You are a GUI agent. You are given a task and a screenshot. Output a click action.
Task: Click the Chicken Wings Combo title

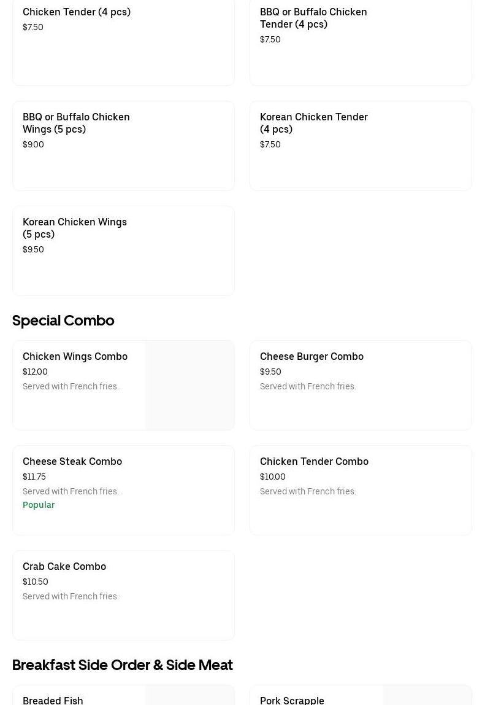point(75,356)
